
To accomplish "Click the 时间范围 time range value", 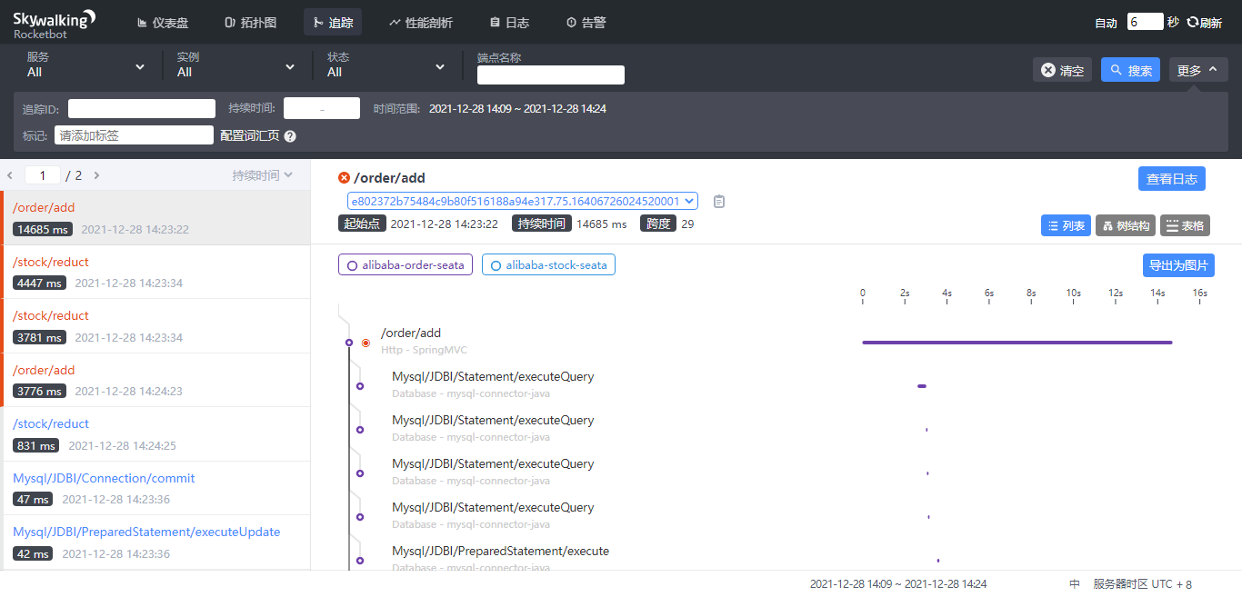I will point(517,108).
